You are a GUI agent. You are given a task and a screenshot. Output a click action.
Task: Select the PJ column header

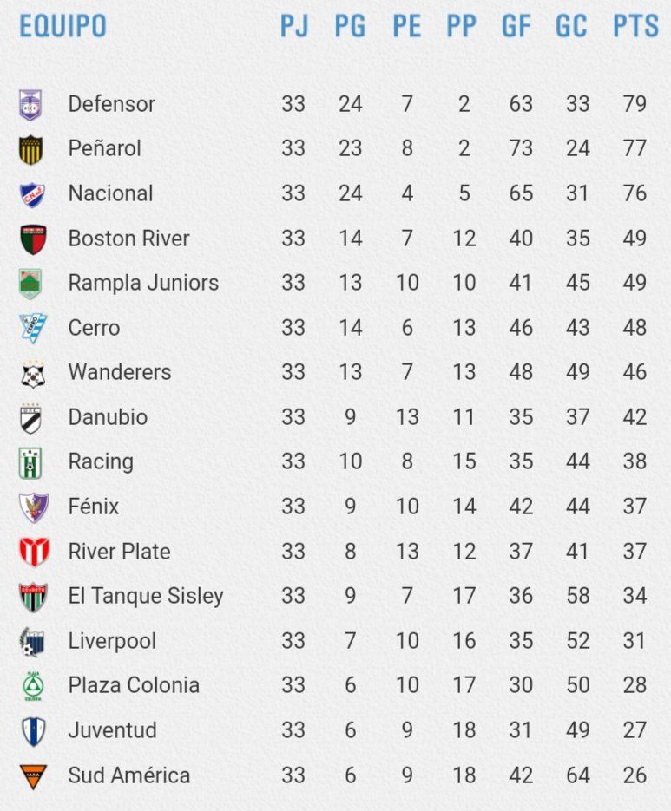pyautogui.click(x=294, y=26)
